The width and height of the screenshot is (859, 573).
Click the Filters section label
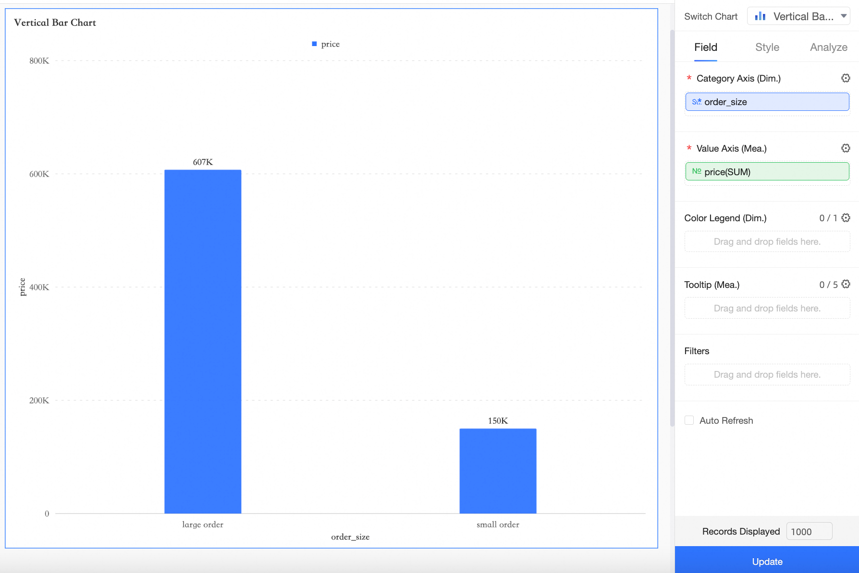pyautogui.click(x=697, y=351)
